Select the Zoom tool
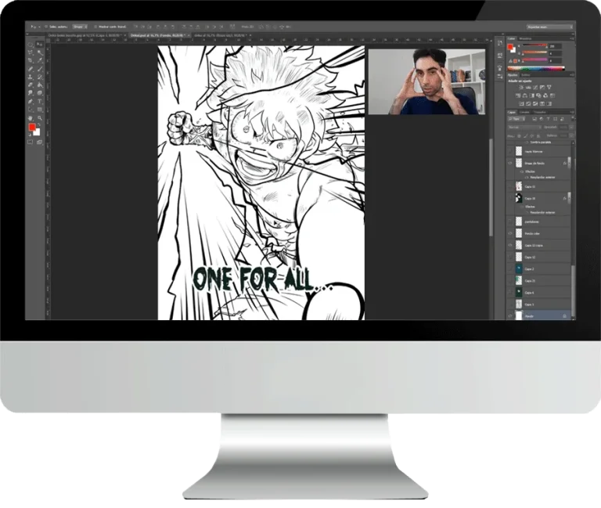601x508 pixels. click(x=39, y=117)
